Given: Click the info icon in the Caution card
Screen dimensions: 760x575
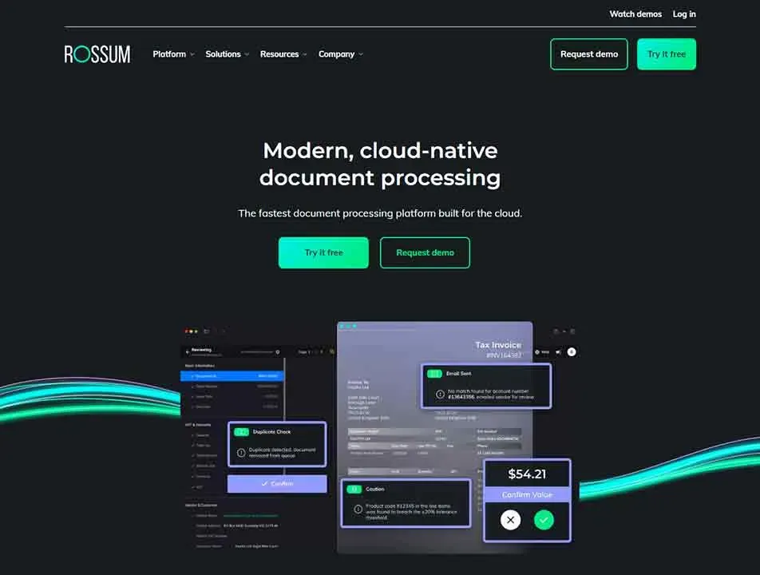Looking at the screenshot, I should (x=358, y=509).
